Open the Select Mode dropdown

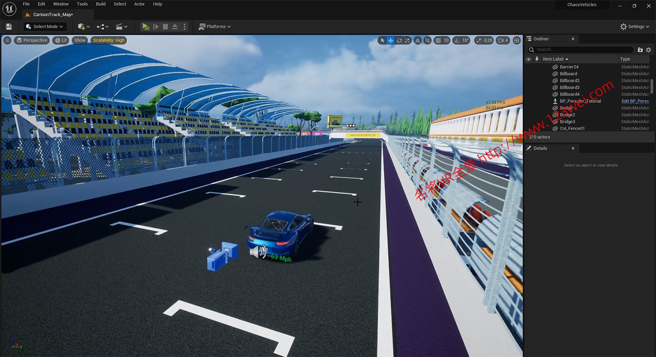[45, 27]
